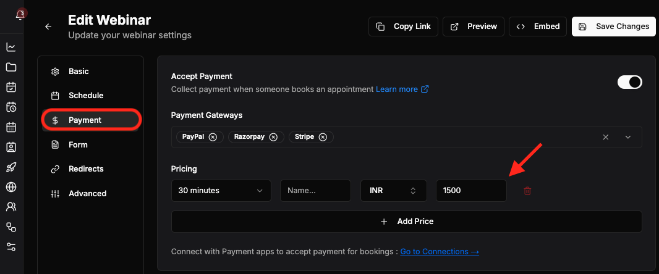The image size is (659, 274).
Task: Open the folder icon in sidebar
Action: click(x=11, y=67)
